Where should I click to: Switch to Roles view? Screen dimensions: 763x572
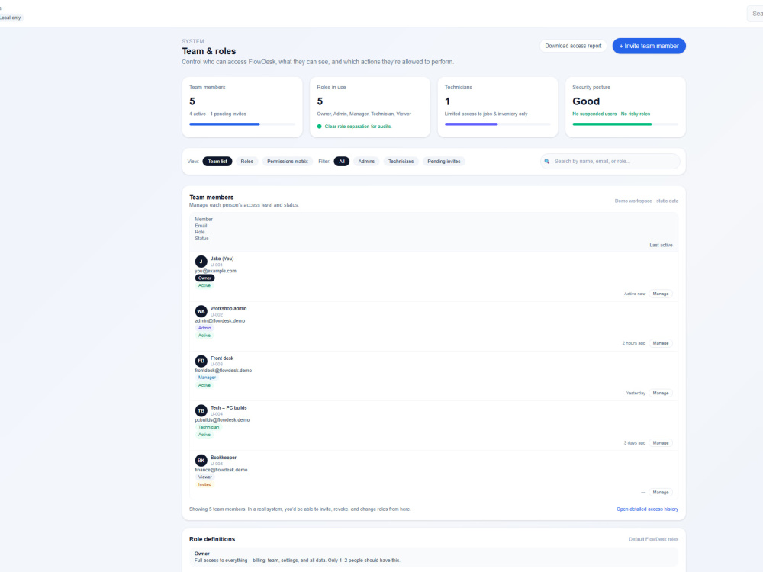coord(246,162)
